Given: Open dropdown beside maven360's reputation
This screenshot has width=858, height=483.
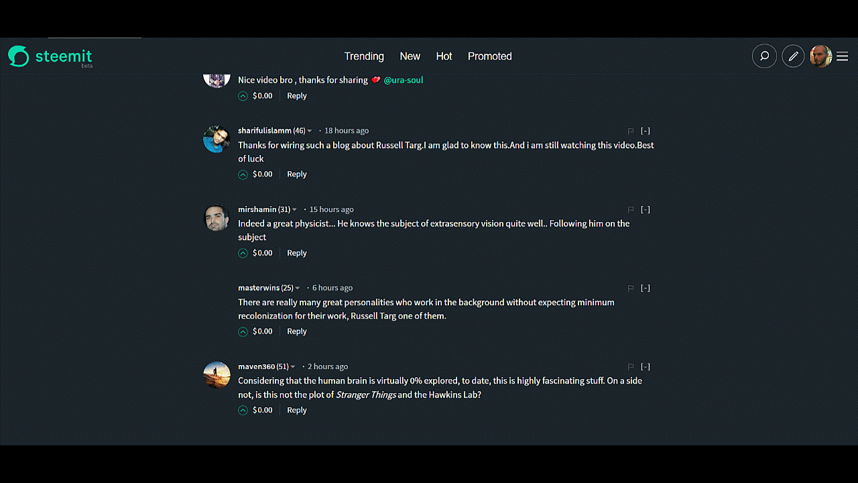Looking at the screenshot, I should pos(293,367).
